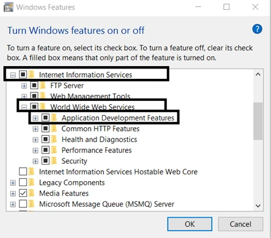
Task: Select the Legacy Components label
Action: click(x=72, y=182)
